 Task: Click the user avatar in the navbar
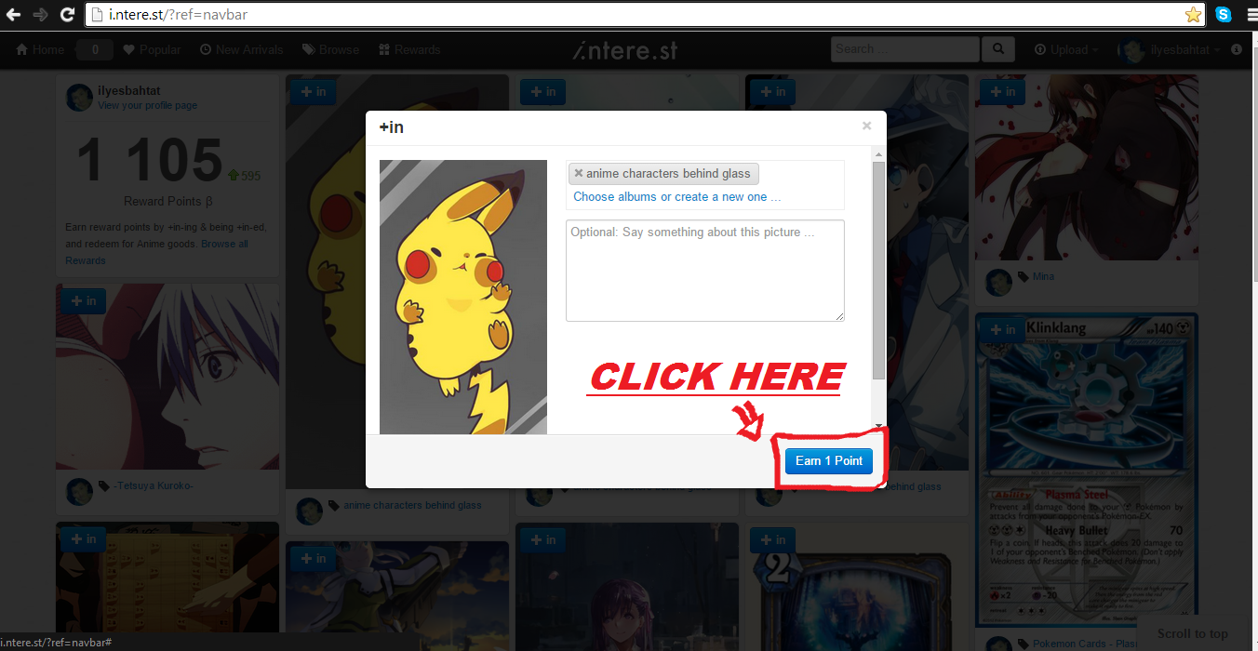coord(1132,51)
